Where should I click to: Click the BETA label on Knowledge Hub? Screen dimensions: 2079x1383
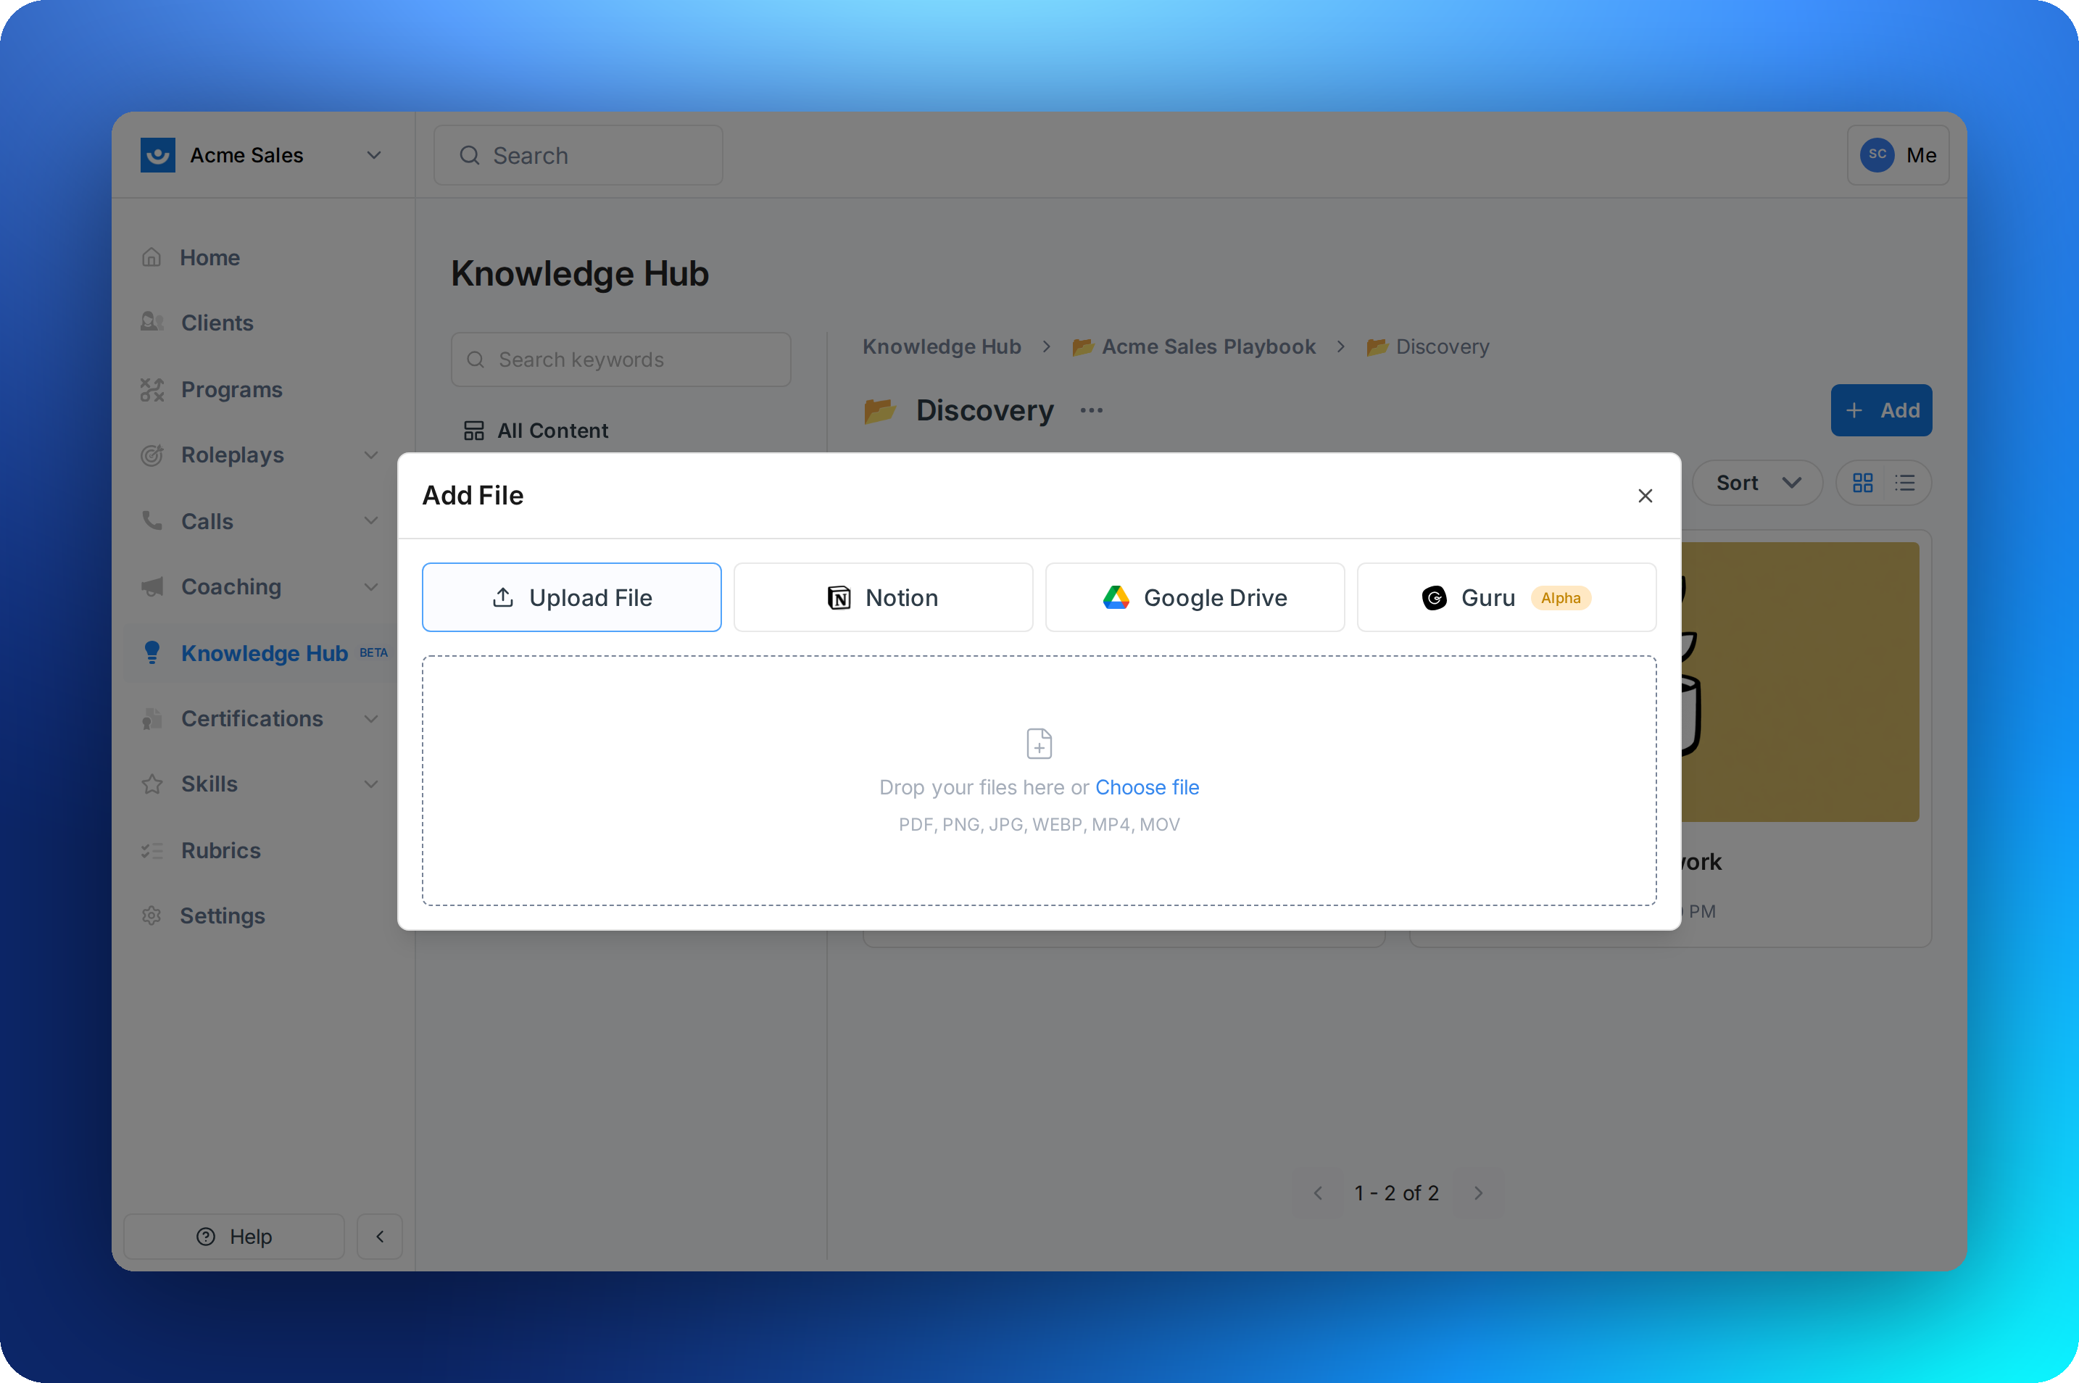tap(373, 652)
